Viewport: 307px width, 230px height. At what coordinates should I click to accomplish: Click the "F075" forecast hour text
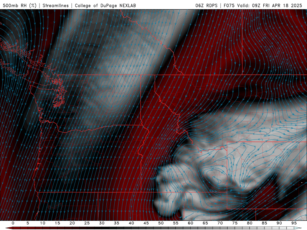pyautogui.click(x=229, y=5)
